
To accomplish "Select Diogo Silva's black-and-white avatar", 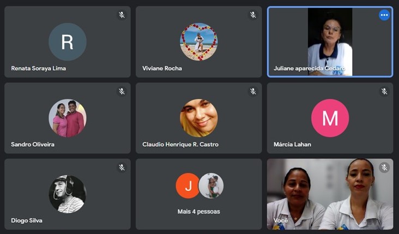I will [68, 194].
